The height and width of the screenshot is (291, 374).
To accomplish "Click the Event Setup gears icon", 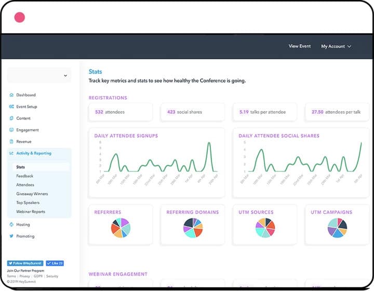I will click(x=11, y=107).
